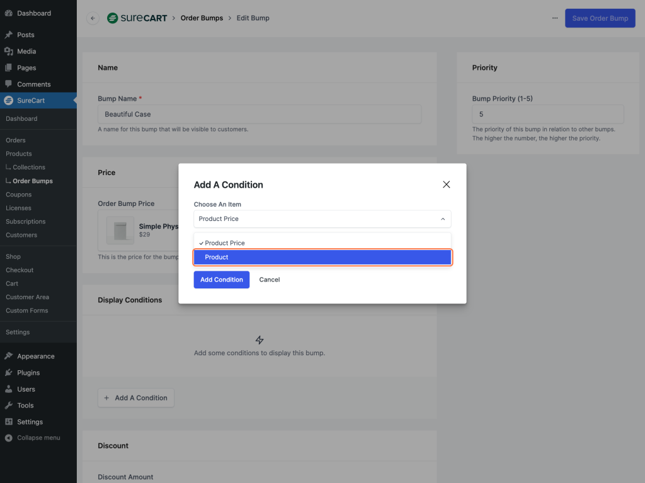645x483 pixels.
Task: Click the back arrow icon beside SureCart logo
Action: click(x=93, y=18)
